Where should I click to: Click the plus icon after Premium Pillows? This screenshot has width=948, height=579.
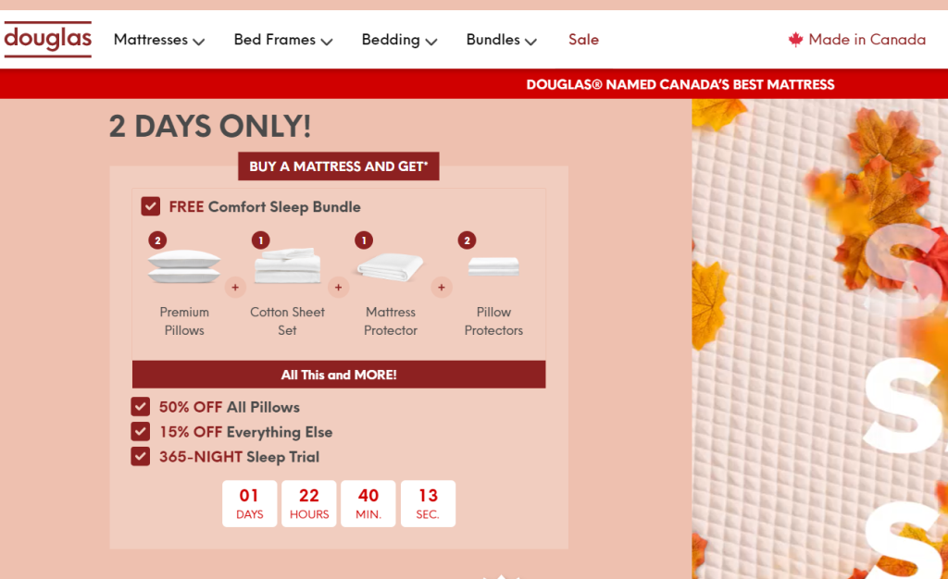235,288
